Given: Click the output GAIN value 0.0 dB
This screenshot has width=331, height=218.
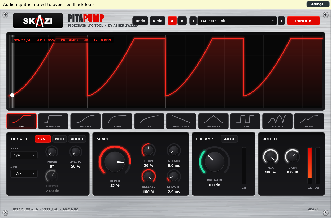Looking at the screenshot, I should click(x=293, y=172).
